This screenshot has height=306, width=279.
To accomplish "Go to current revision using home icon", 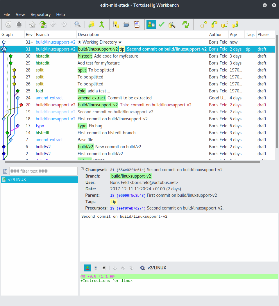I will [32, 25].
